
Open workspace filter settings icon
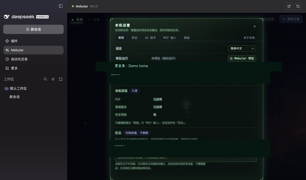[x=53, y=79]
